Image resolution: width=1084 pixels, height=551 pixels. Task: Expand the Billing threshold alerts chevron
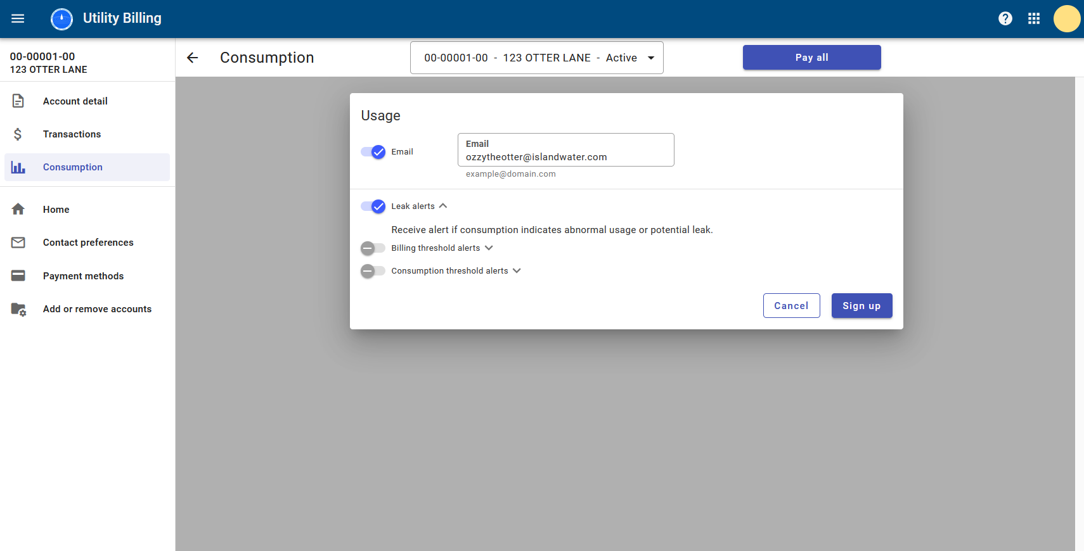(x=489, y=248)
